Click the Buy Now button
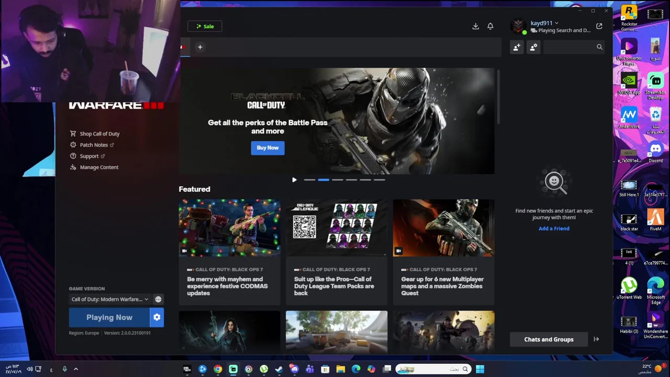This screenshot has width=670, height=377. pyautogui.click(x=267, y=148)
